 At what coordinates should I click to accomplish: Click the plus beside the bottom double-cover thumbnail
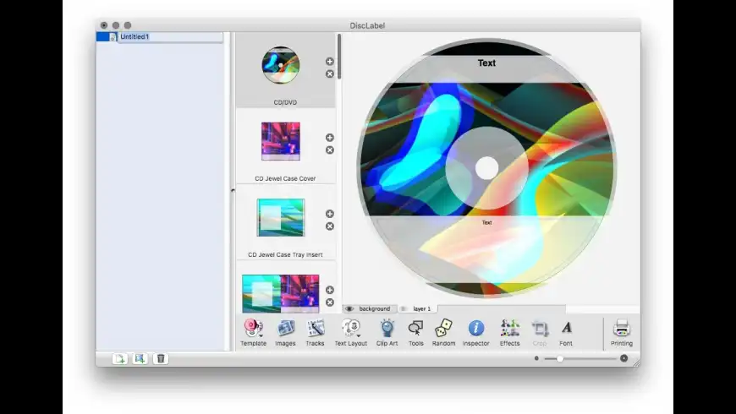pos(330,290)
